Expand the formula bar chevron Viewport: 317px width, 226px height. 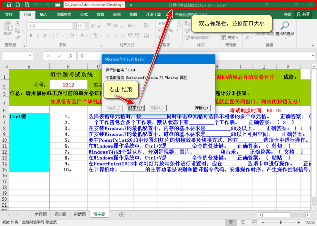click(x=313, y=56)
